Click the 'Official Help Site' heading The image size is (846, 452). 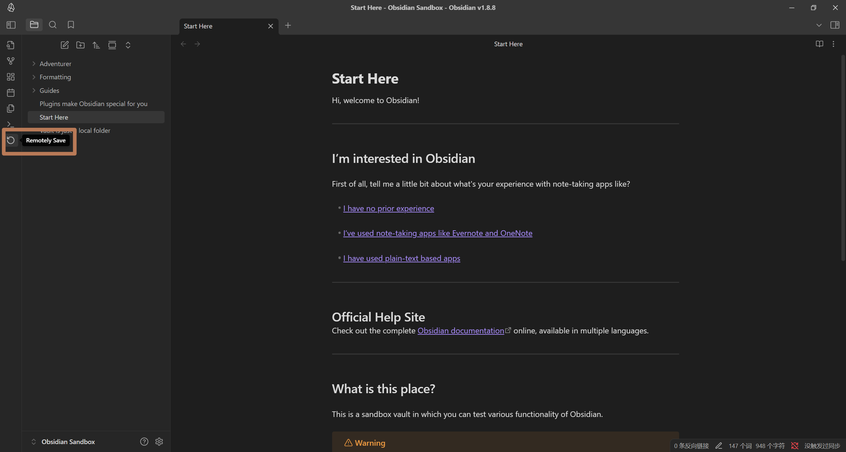click(378, 317)
